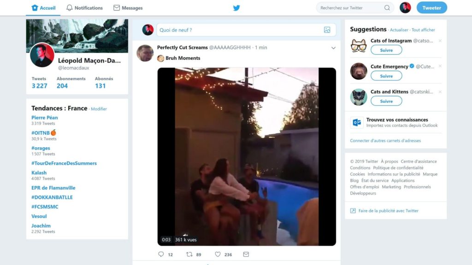Screen dimensions: 472x265
Task: Retweet the Perfectly Cut Screams video
Action: click(x=189, y=254)
